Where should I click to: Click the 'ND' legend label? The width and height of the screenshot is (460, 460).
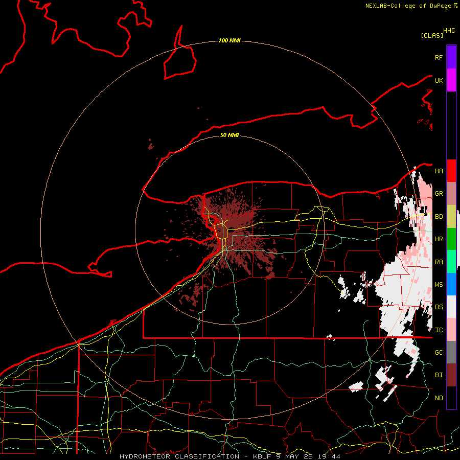(x=439, y=398)
